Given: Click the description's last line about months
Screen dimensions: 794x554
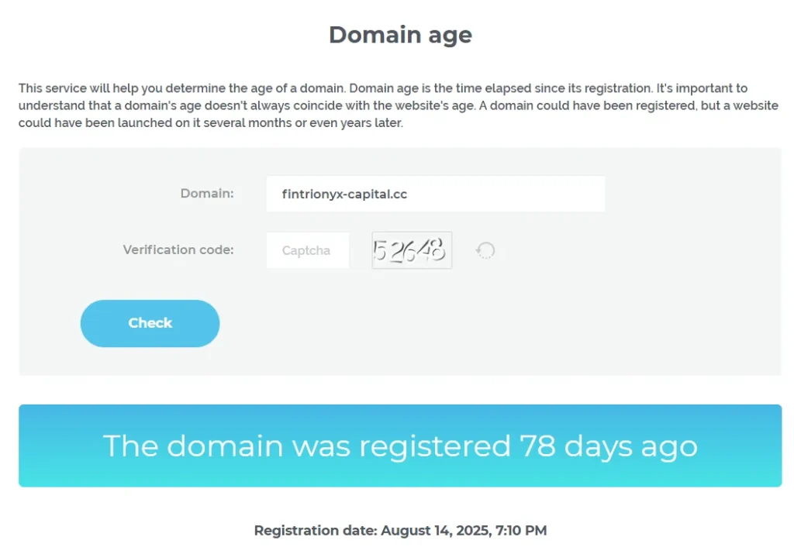Looking at the screenshot, I should tap(210, 122).
